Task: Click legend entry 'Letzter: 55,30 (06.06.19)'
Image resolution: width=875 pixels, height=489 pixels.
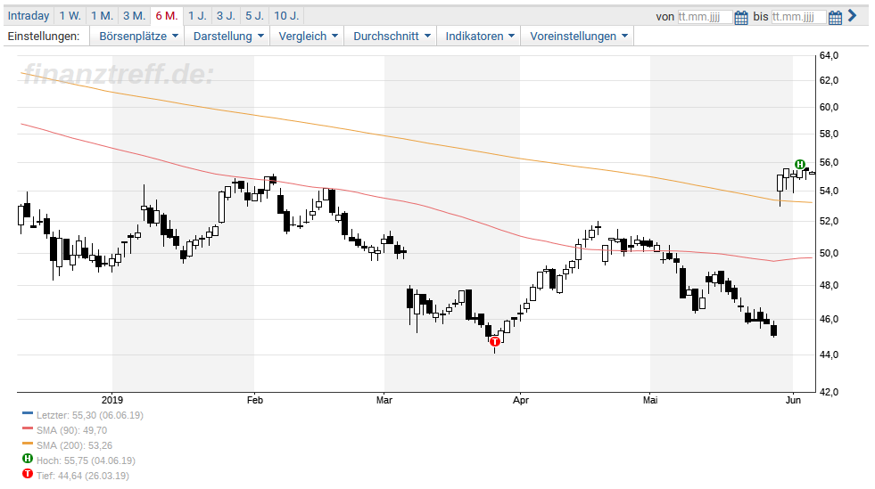Action: pos(90,415)
